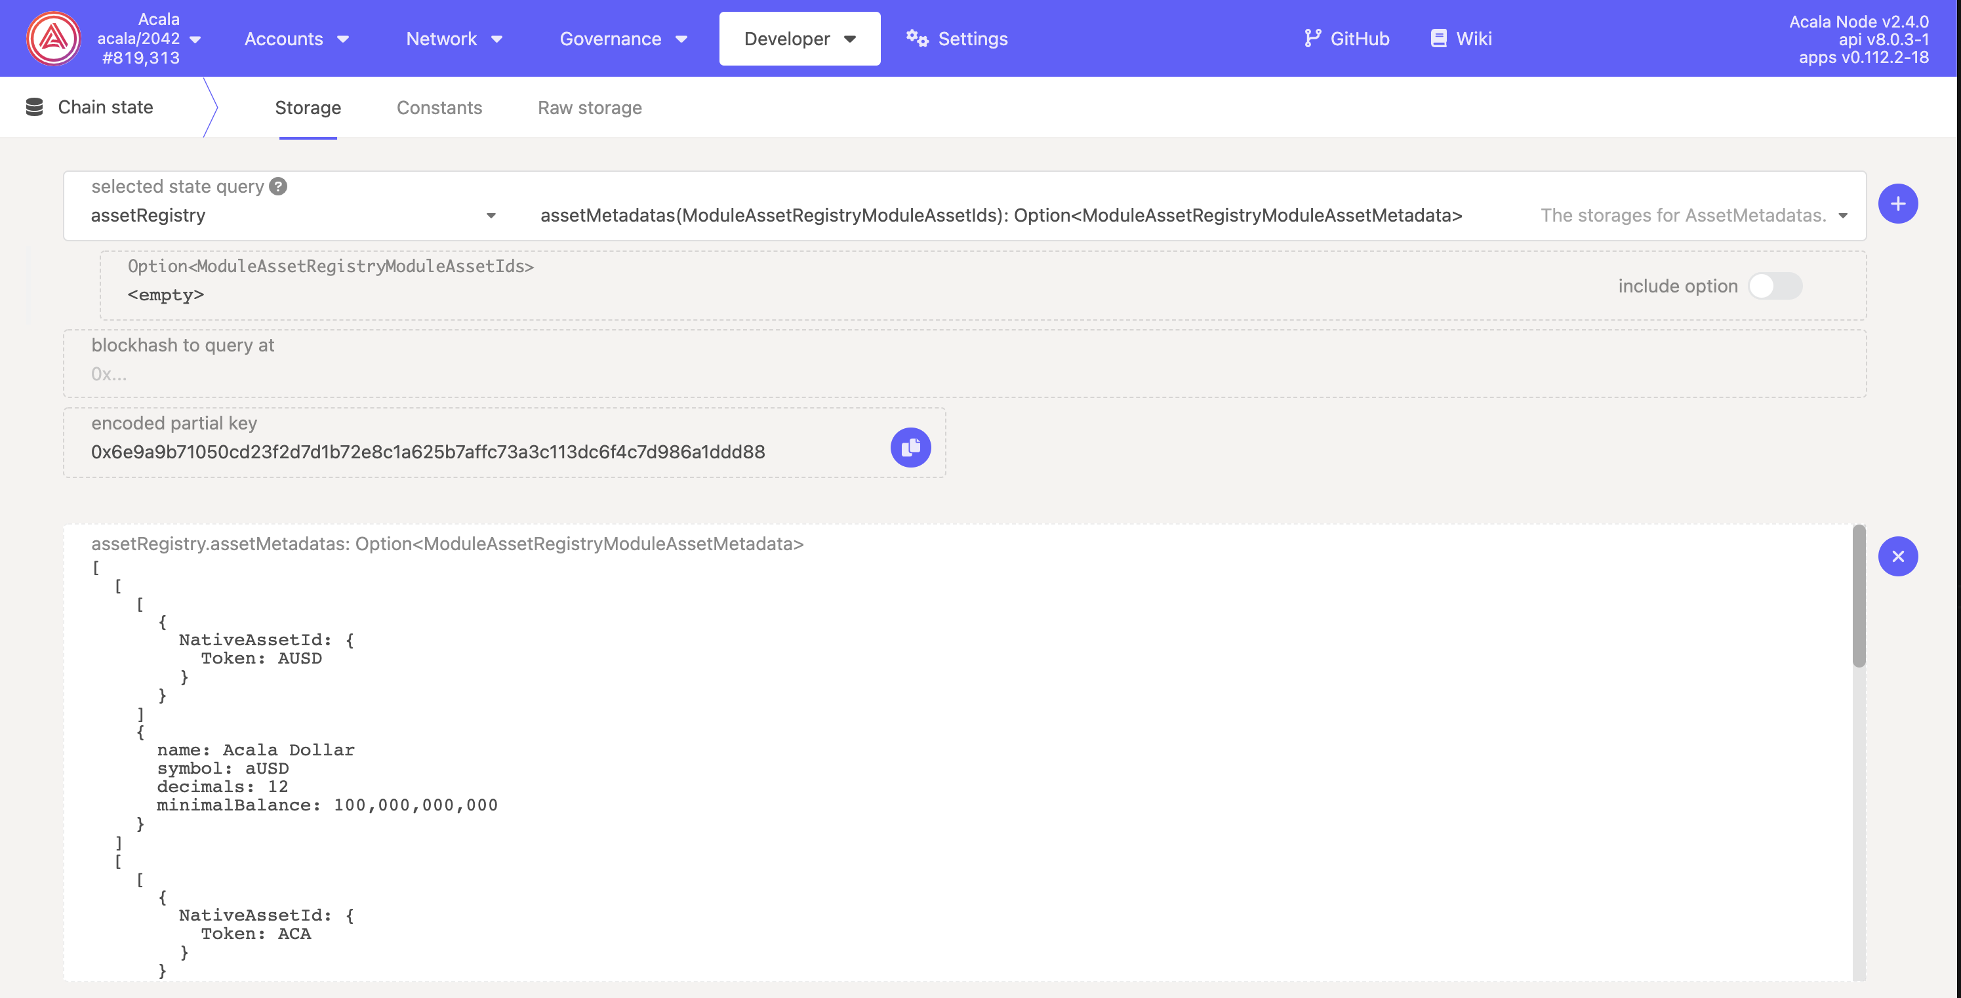Click the help question mark icon
The height and width of the screenshot is (998, 1961).
click(279, 186)
